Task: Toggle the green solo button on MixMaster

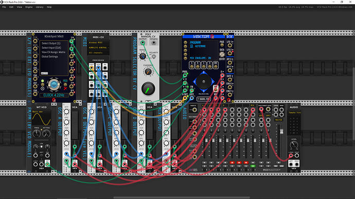Action: pos(253,166)
